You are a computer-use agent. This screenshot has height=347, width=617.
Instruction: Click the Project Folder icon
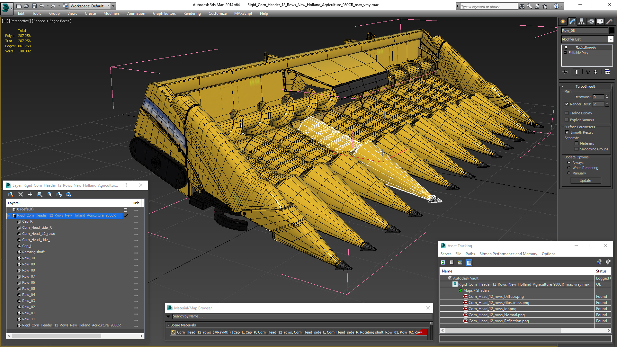(65, 6)
